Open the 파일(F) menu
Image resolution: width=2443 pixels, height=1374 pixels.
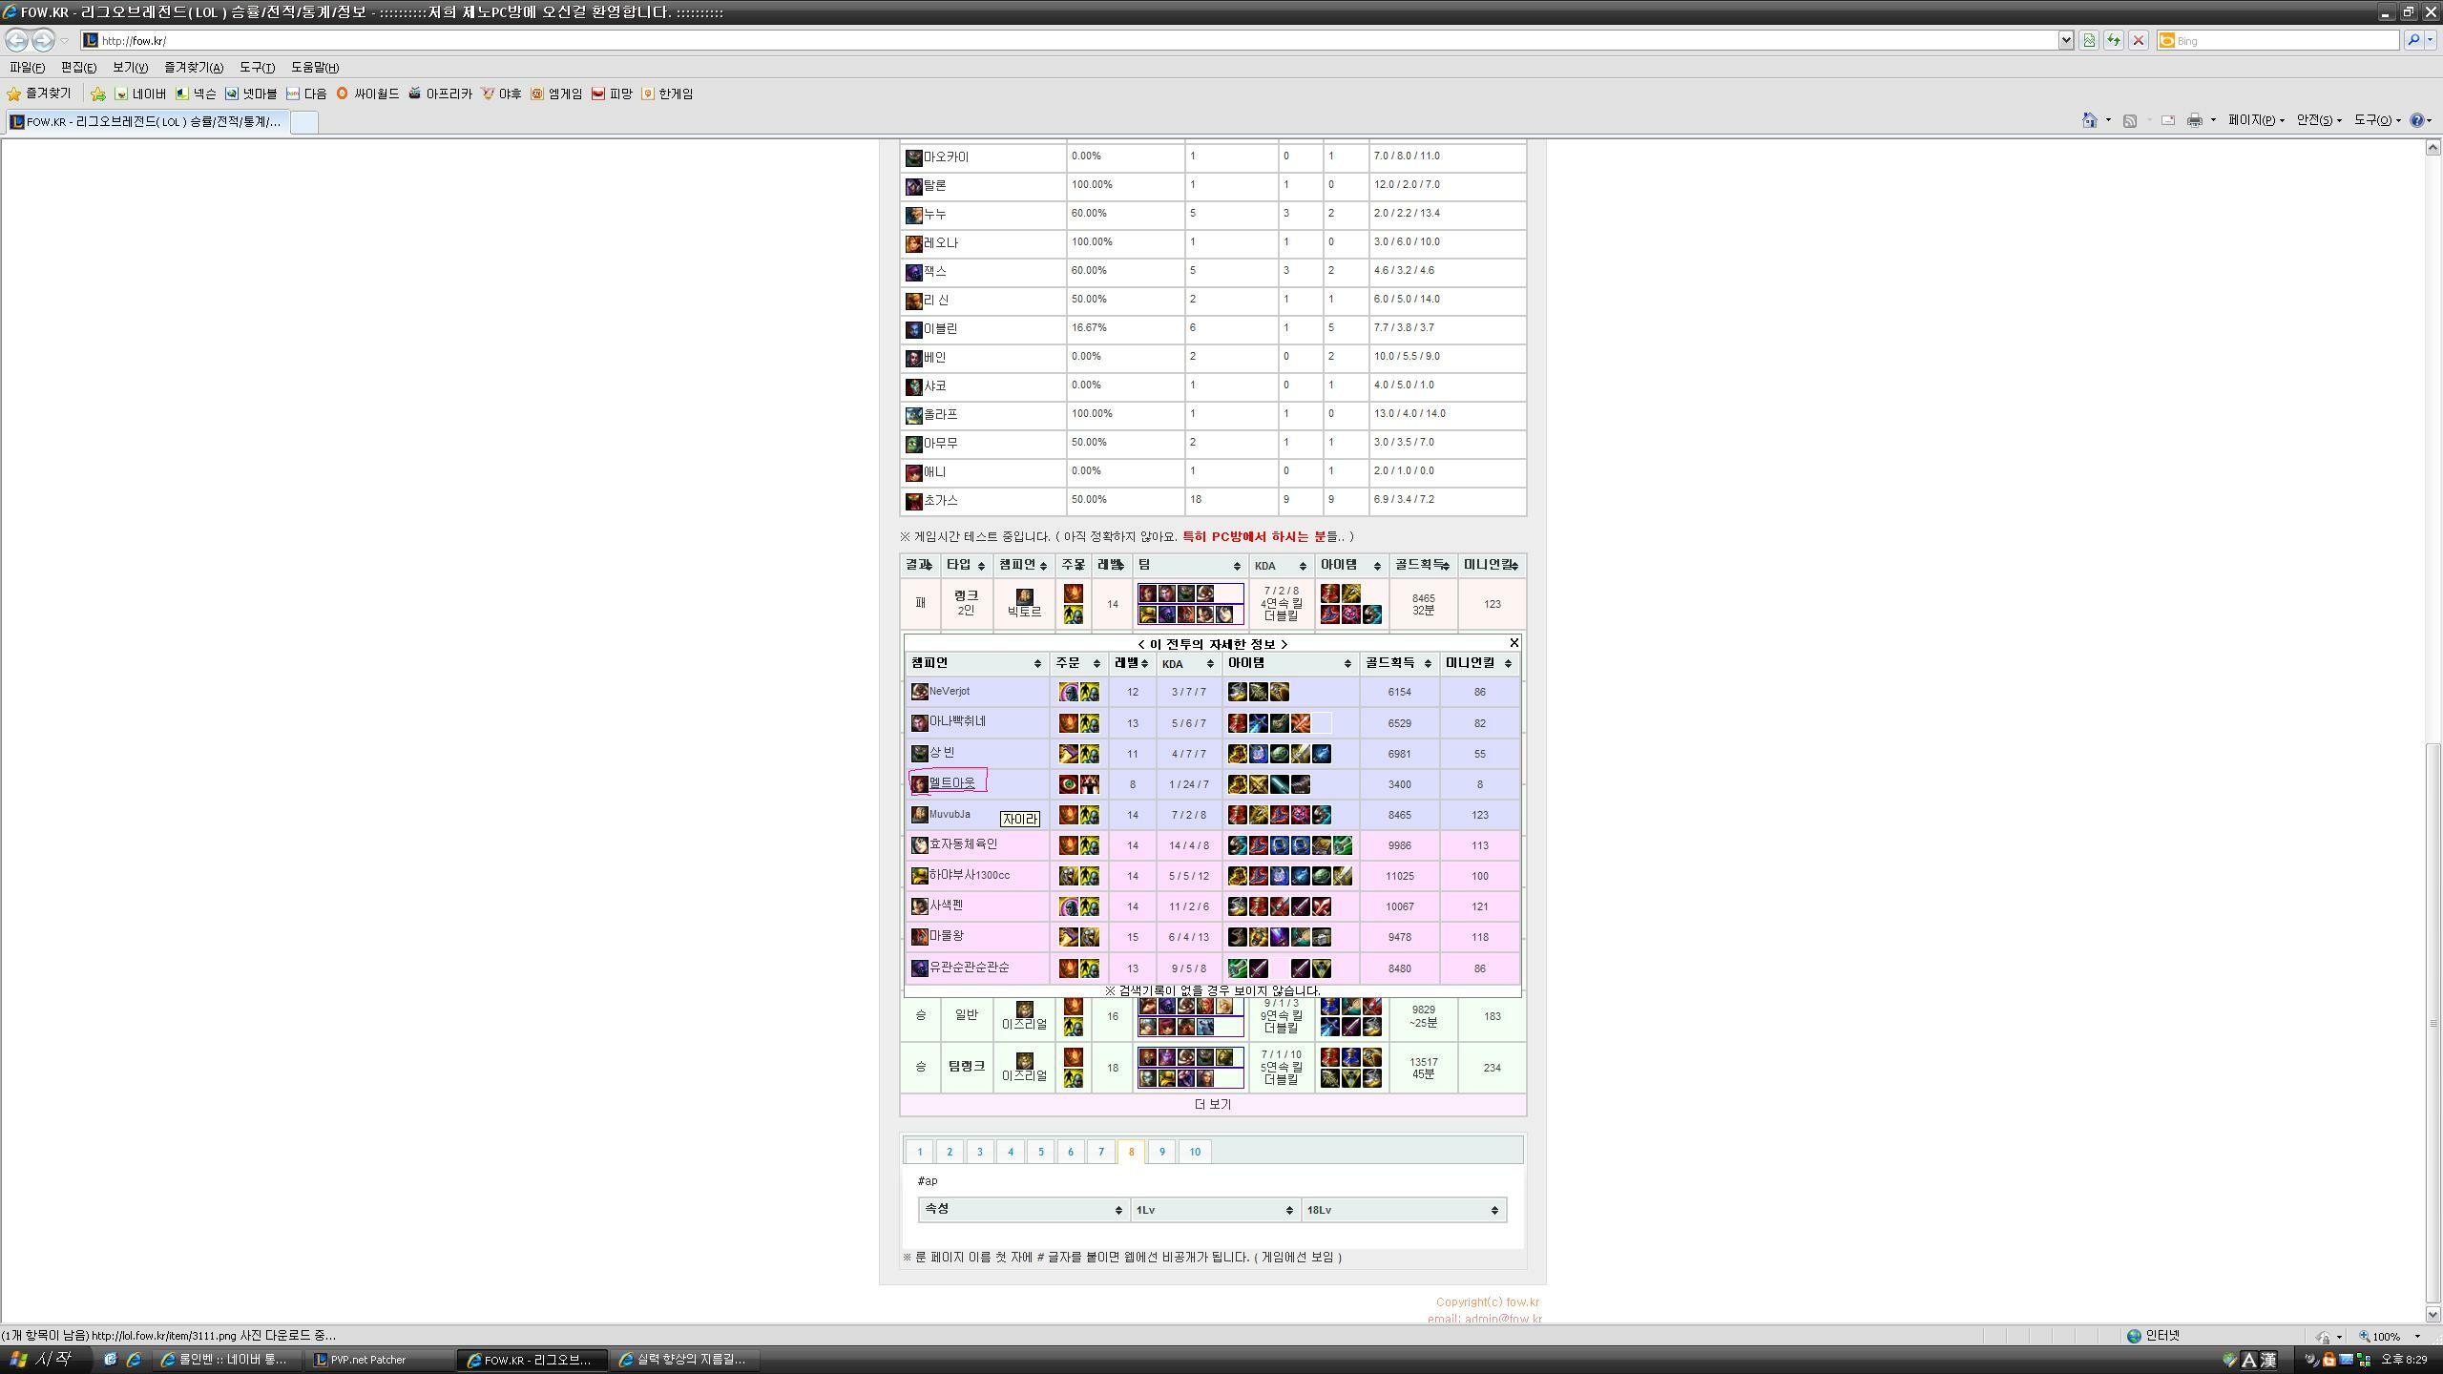(x=27, y=68)
